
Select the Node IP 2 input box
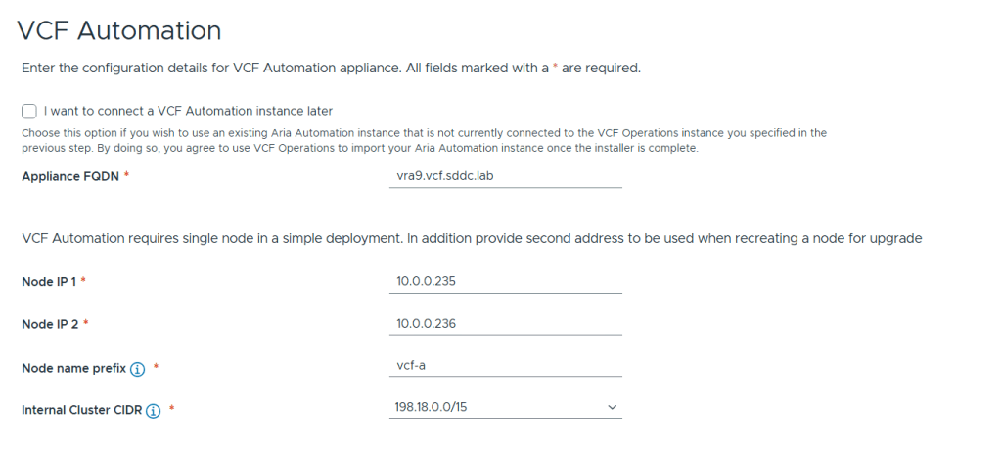pos(505,323)
